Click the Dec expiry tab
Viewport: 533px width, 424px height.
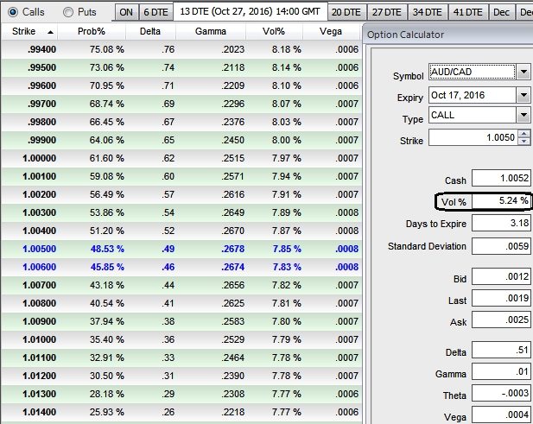[500, 12]
